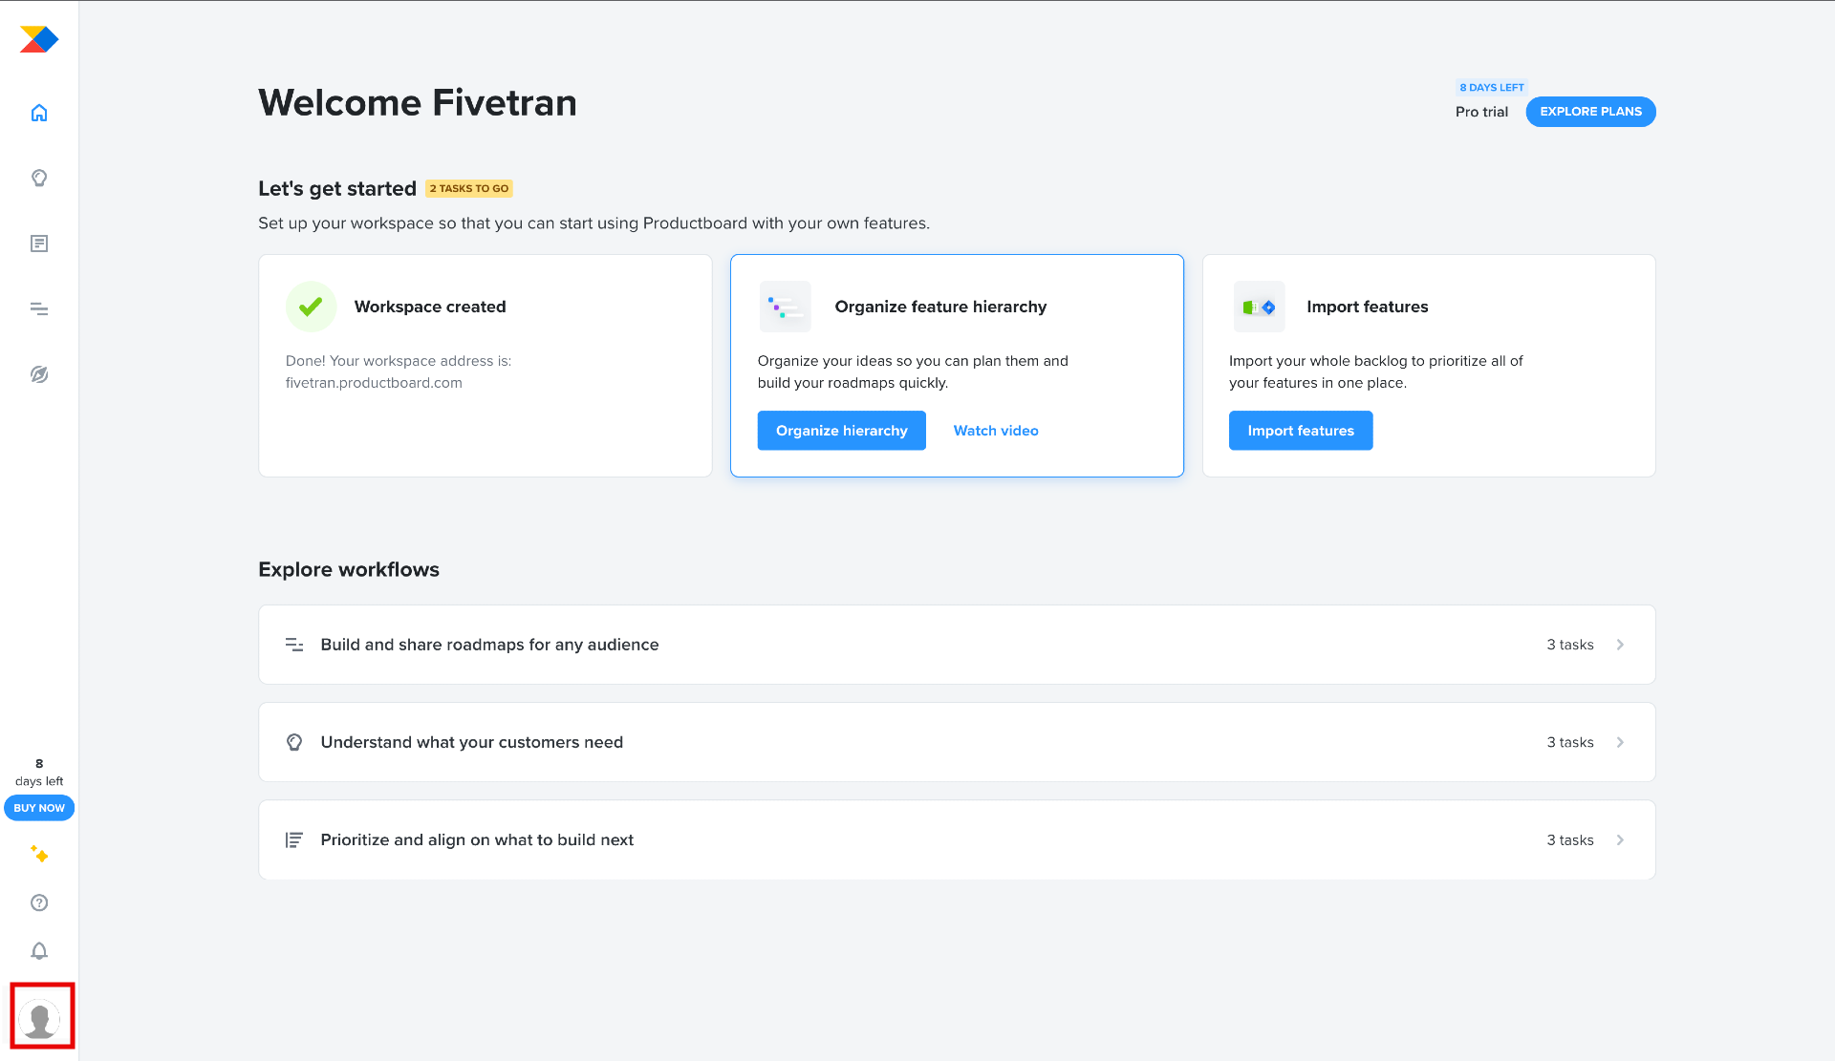Open Prioritize and align on what to build next
The width and height of the screenshot is (1835, 1061).
click(x=957, y=840)
